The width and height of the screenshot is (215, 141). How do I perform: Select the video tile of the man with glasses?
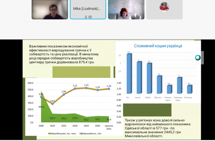pyautogui.click(x=50, y=10)
